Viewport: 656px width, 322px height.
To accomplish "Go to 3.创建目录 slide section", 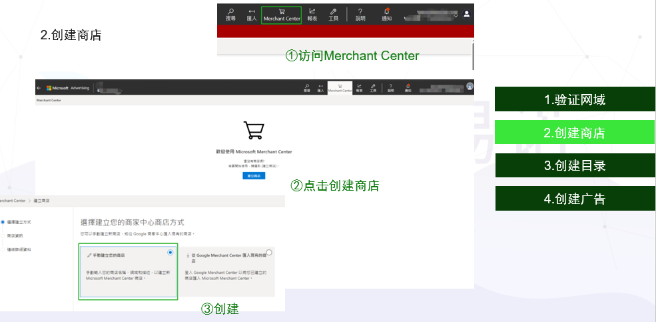I will click(575, 165).
